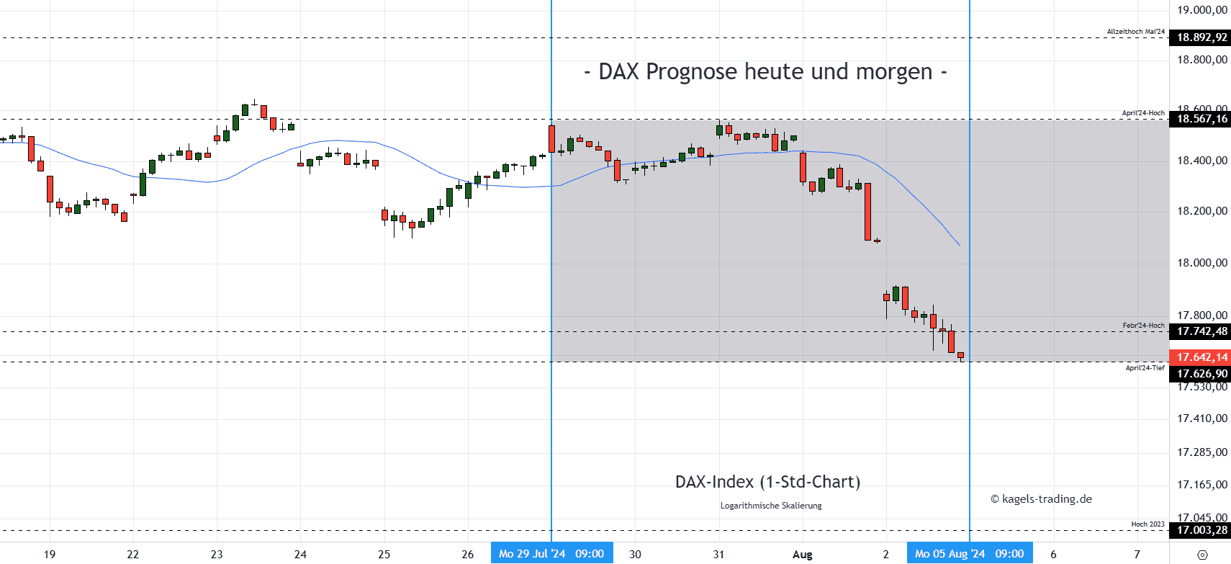Click the Allzeithoch Mai'24 line label
Viewport: 1231px width, 564px height.
pos(1135,32)
